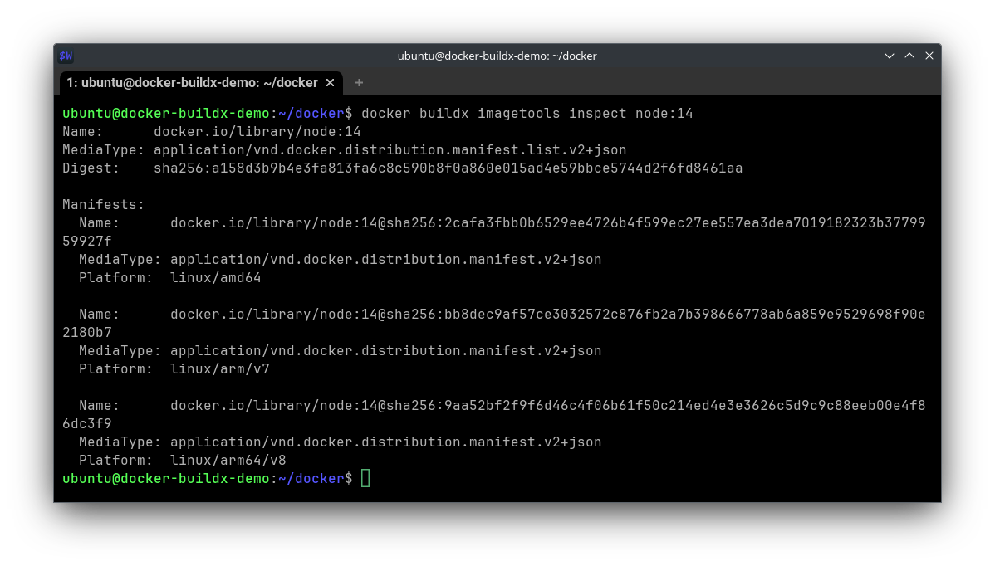Screen dimensions: 995x566
Task: Click the linux/amd64 platform text
Action: 215,278
